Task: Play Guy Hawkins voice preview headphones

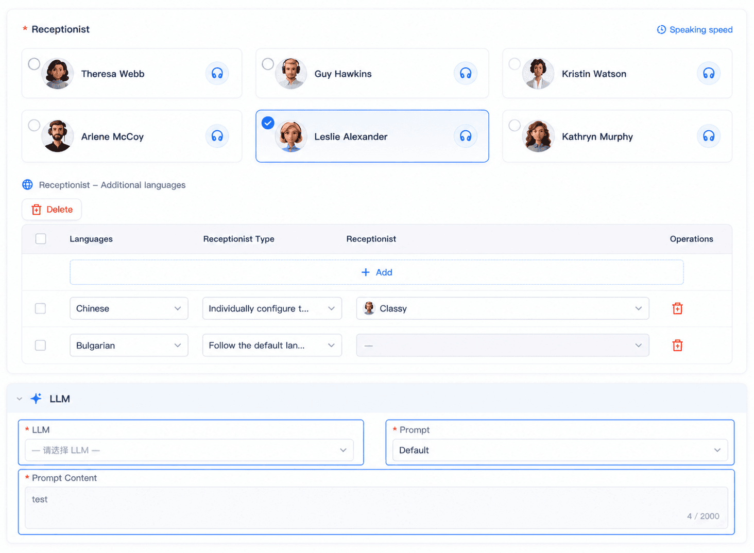Action: [466, 73]
